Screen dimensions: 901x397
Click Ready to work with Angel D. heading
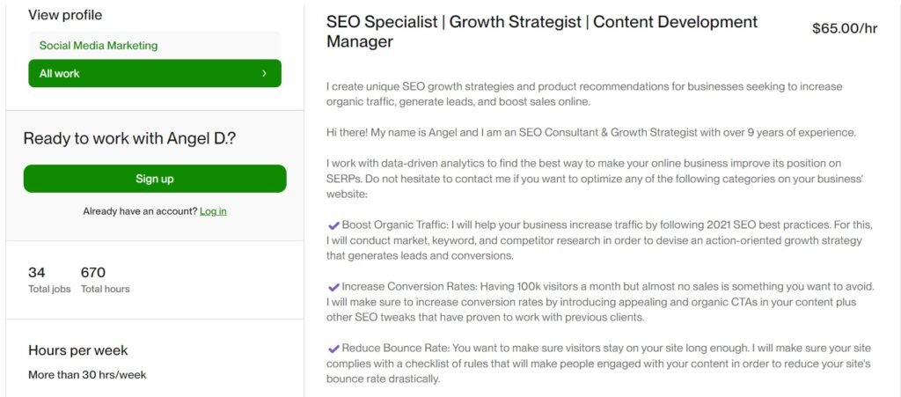tap(129, 138)
